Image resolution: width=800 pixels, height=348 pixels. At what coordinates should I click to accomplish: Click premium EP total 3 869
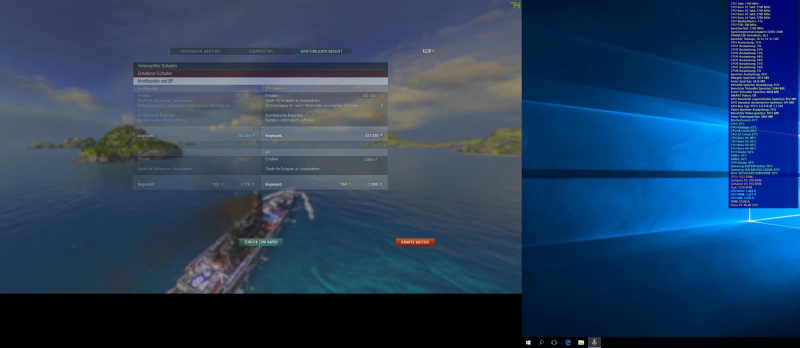pyautogui.click(x=373, y=184)
